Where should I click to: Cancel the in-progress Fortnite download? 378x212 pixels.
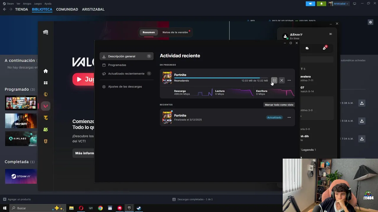coord(282,80)
